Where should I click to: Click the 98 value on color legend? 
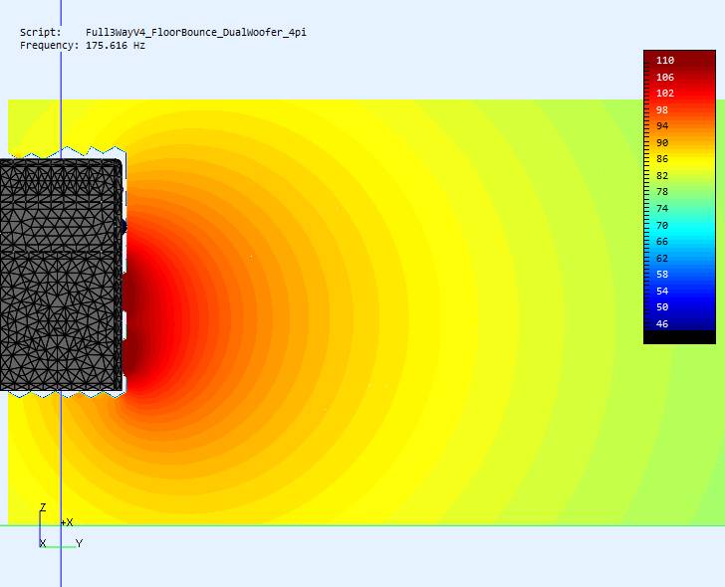tap(662, 109)
